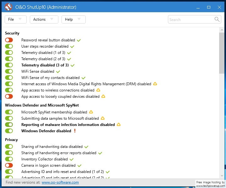Screen dimensions: 226x188
Task: Toggle Advertising ID reset (1 of 2) switch
Action: tap(9, 172)
